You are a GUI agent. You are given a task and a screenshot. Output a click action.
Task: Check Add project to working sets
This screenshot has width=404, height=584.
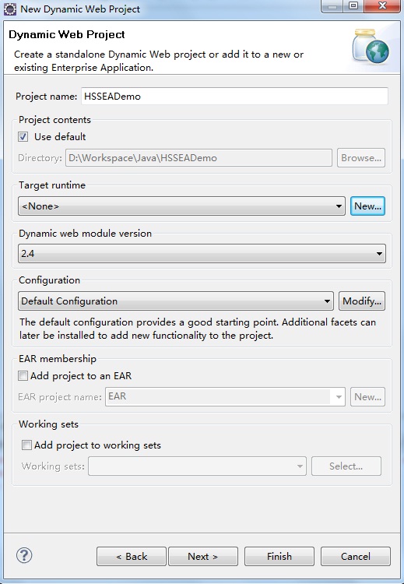click(x=26, y=445)
